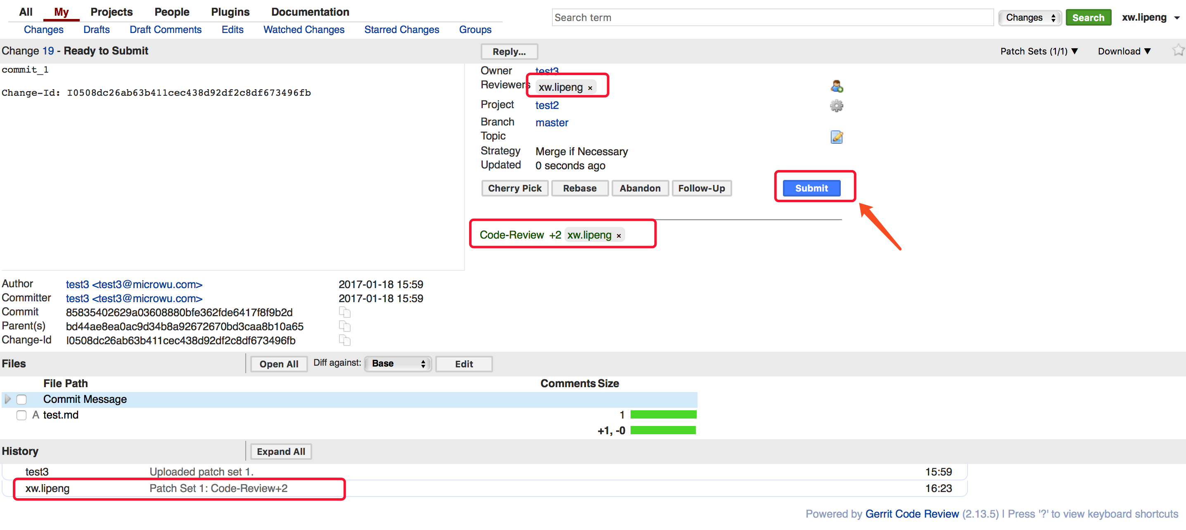
Task: Click the Search term input field
Action: (x=772, y=17)
